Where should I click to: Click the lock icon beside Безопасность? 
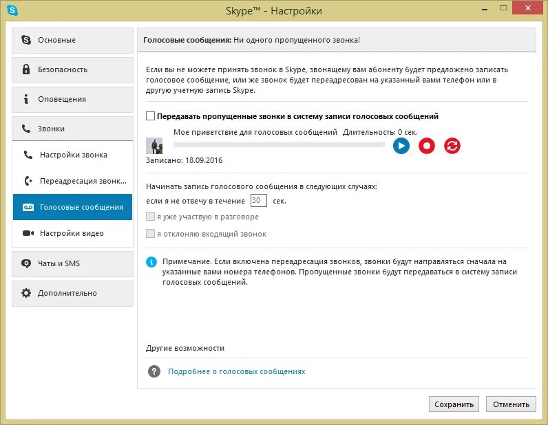point(26,69)
